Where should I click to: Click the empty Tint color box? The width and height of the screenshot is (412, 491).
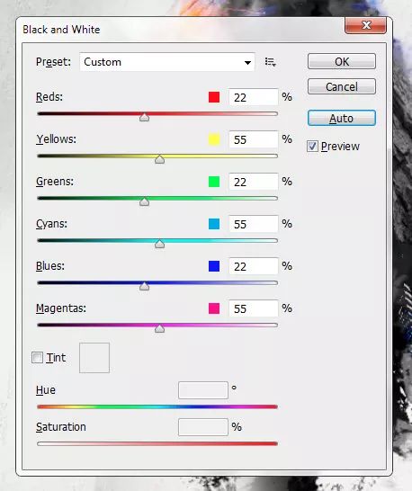pos(94,358)
